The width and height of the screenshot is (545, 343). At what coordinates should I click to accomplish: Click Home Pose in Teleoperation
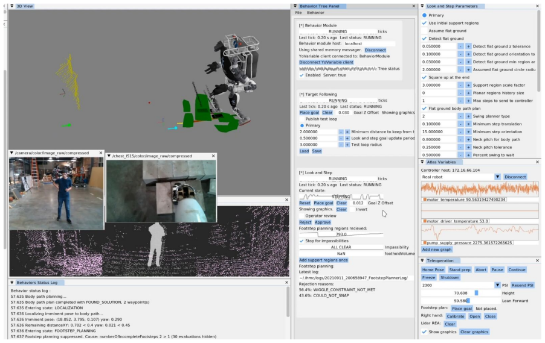(x=433, y=270)
